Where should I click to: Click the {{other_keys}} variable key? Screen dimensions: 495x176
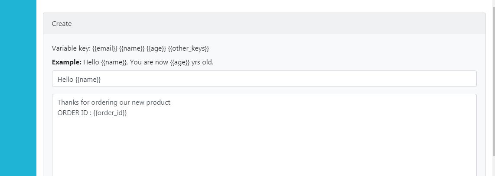tap(189, 48)
